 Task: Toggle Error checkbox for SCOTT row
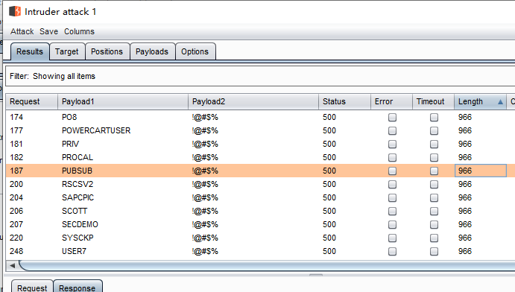point(392,212)
